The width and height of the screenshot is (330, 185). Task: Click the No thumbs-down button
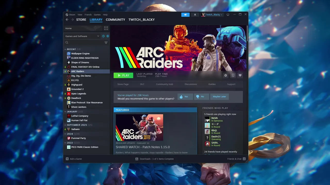pos(201,97)
